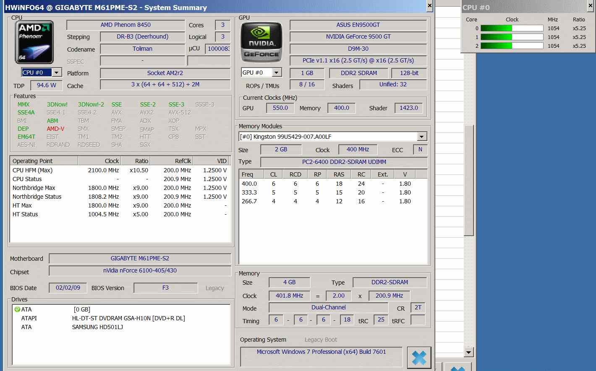Click the GPU memory clock 400.0 field
Screen dimensions: 596x371
[341, 108]
